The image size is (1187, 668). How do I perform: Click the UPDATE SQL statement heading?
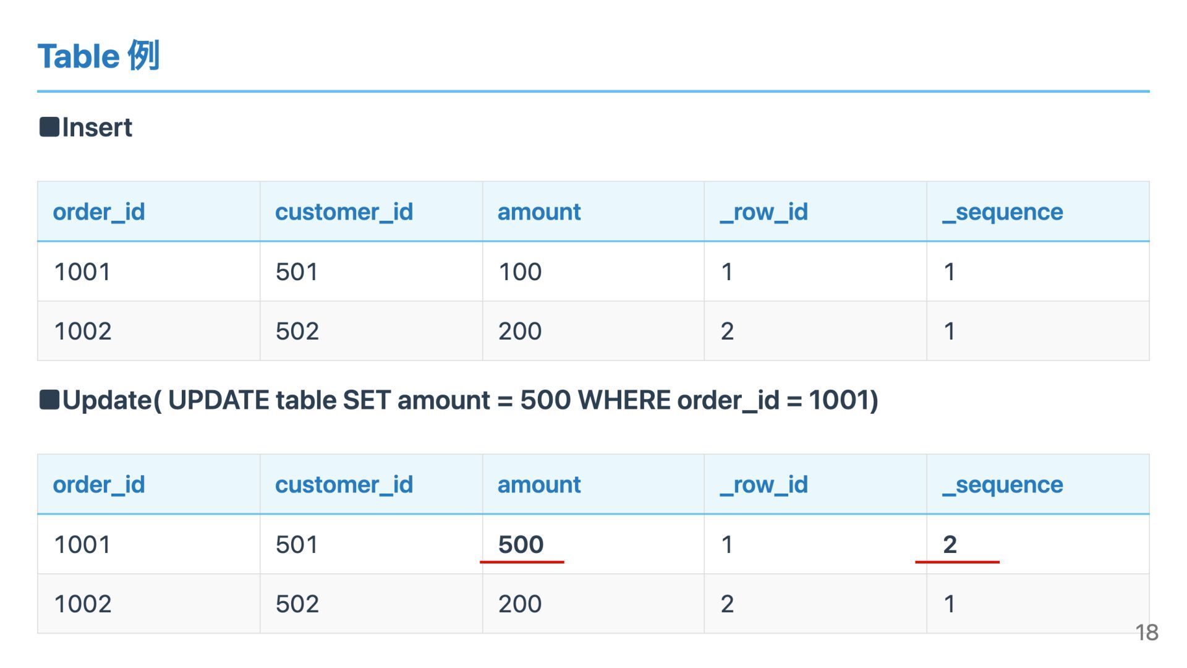pyautogui.click(x=470, y=400)
